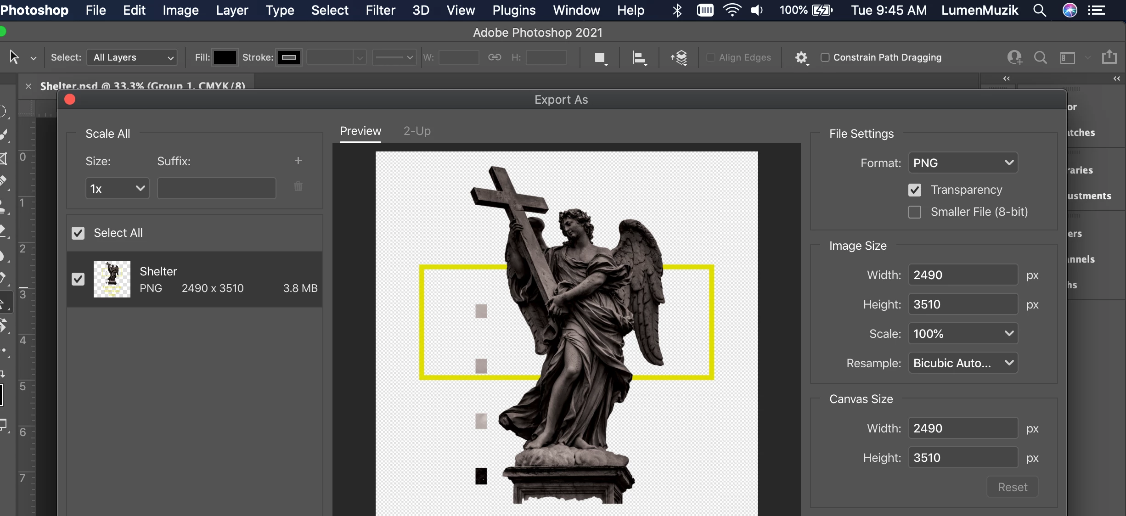Open the Filter menu
Viewport: 1126px width, 516px height.
coord(380,10)
